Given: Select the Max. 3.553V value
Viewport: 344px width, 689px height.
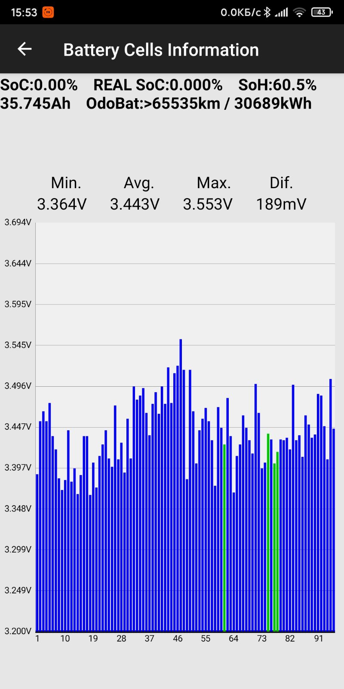Looking at the screenshot, I should (x=208, y=204).
